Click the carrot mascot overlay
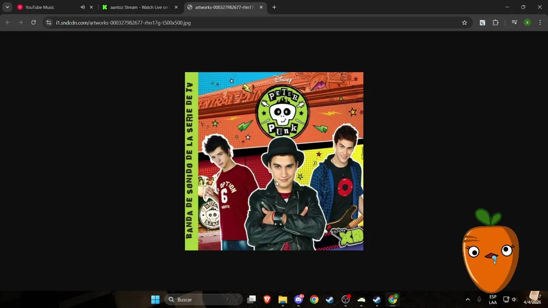Viewport: 548px width, 308px height. (x=491, y=250)
